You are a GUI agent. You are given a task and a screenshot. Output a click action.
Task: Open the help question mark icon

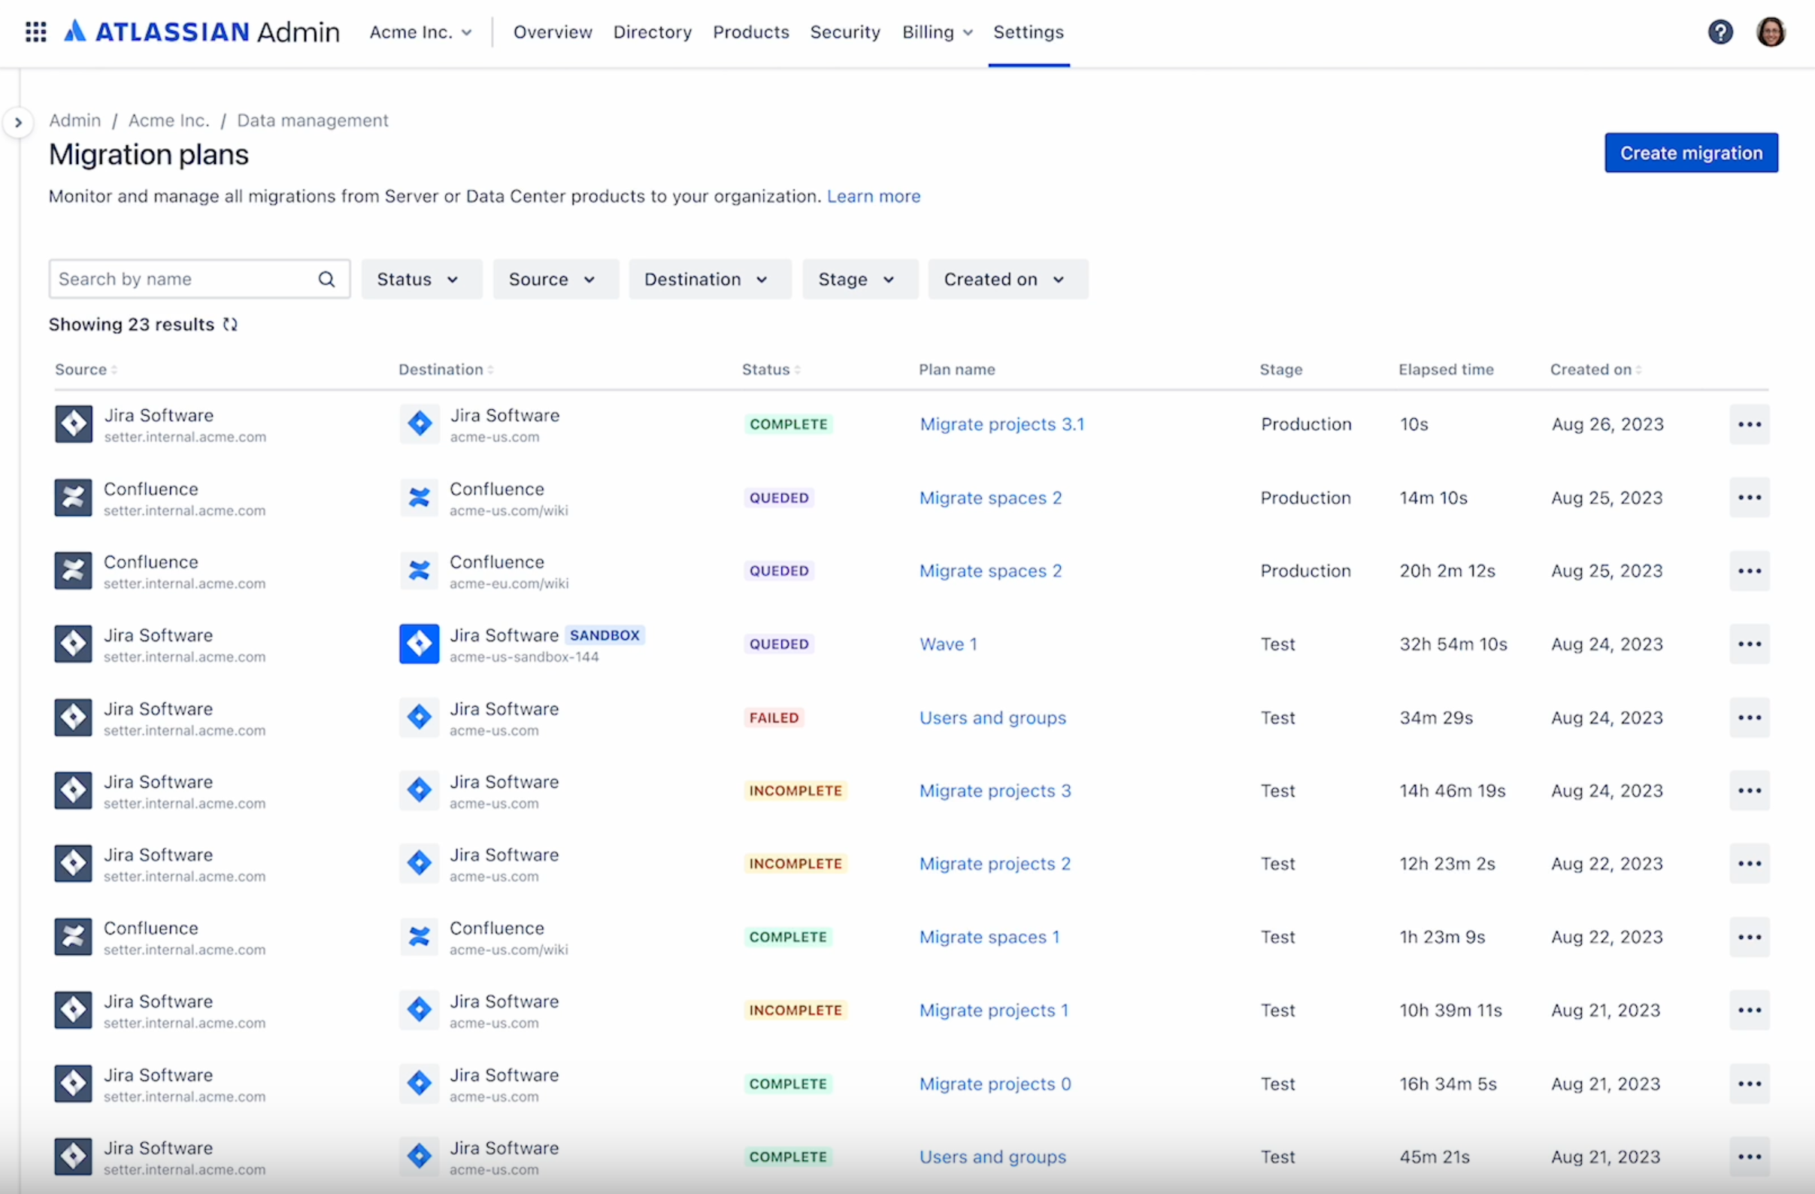(x=1720, y=32)
